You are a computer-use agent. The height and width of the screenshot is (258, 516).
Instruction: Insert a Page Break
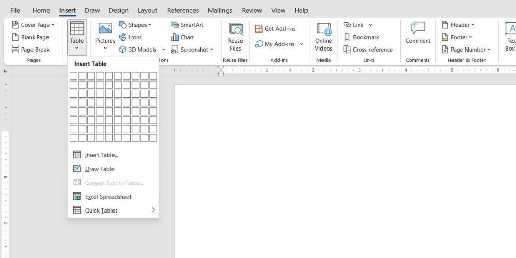pos(30,50)
